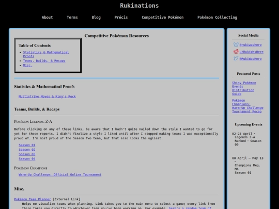Select Competitive Pokémon in navigation
The height and width of the screenshot is (209, 279).
pyautogui.click(x=163, y=18)
